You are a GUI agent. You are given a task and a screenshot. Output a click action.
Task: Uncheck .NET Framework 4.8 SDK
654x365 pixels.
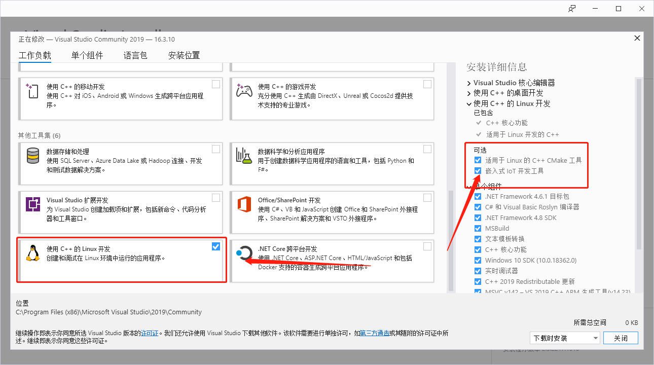pos(478,217)
